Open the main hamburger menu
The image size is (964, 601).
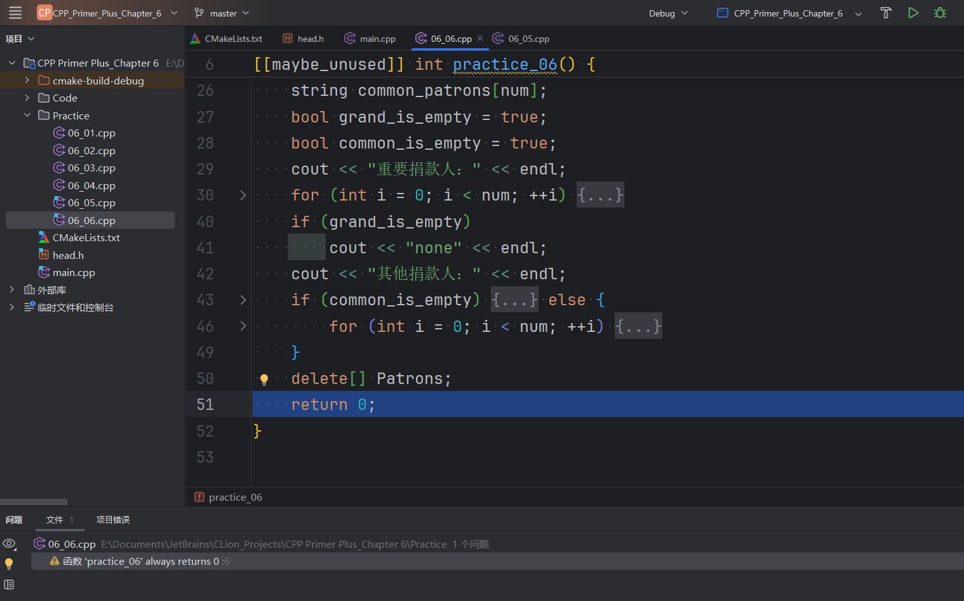click(x=15, y=13)
